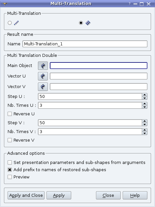Select the single-direction multi-translation icon
The height and width of the screenshot is (207, 155).
[x=16, y=23]
